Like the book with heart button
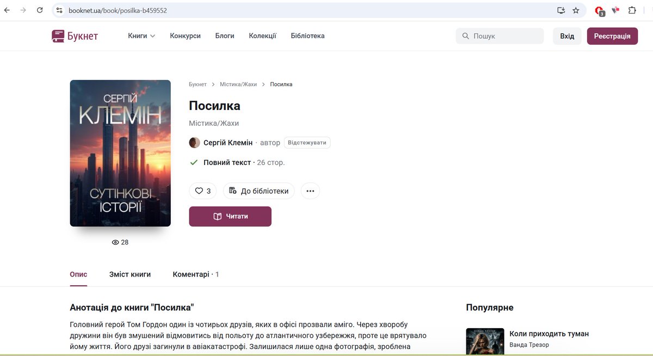 click(203, 191)
